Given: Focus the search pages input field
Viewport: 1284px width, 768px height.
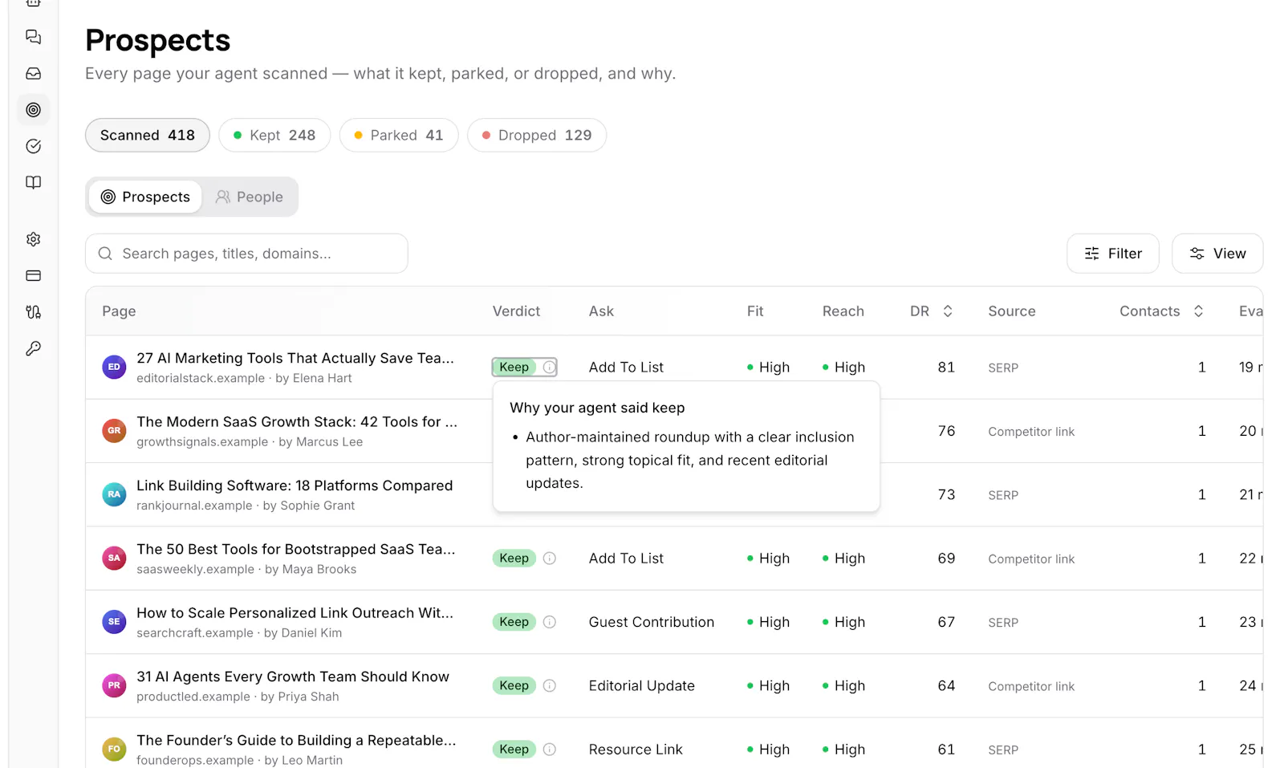Looking at the screenshot, I should point(246,254).
